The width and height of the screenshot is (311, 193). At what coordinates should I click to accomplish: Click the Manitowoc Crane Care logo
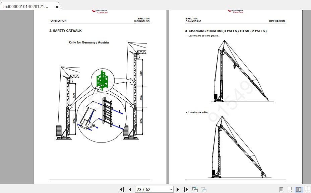pyautogui.click(x=100, y=11)
